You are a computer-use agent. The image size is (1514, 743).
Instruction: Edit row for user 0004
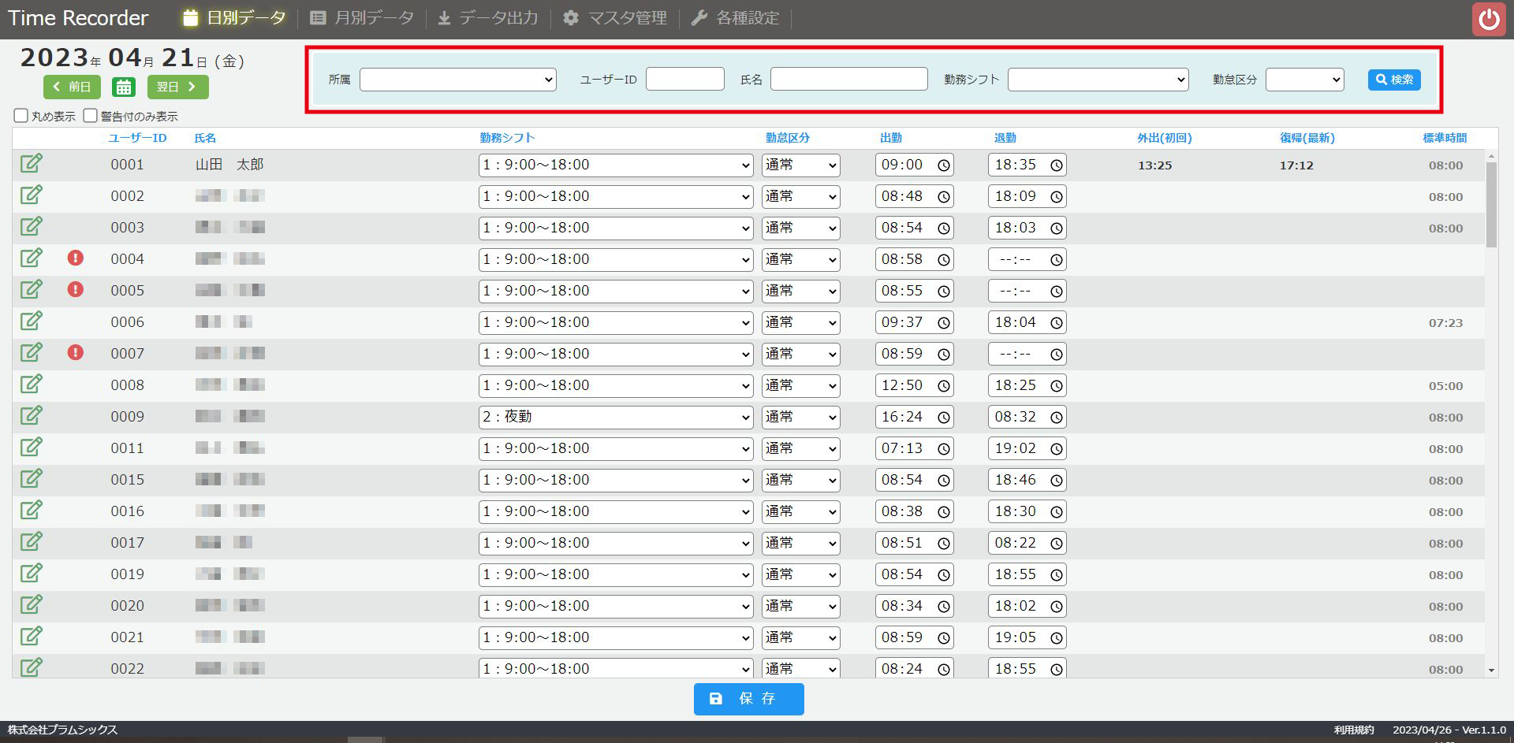point(32,258)
